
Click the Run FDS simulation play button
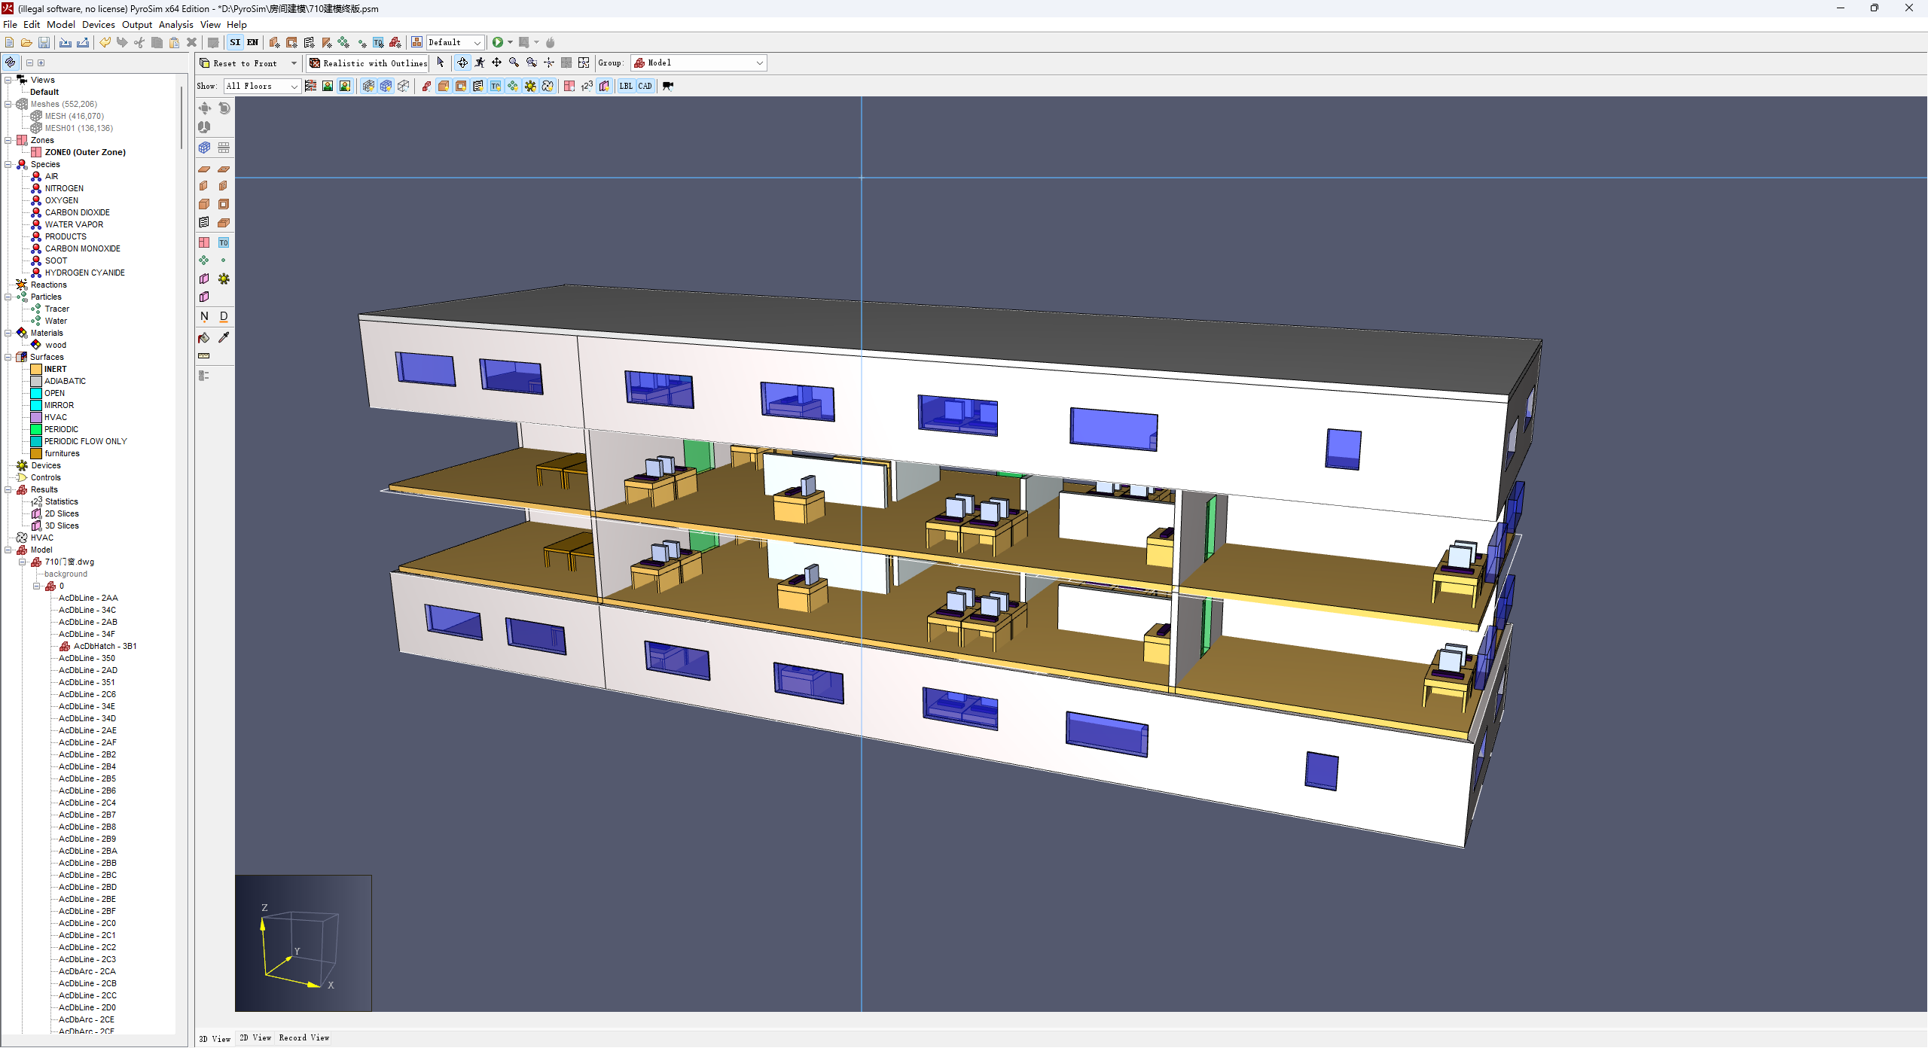tap(497, 42)
